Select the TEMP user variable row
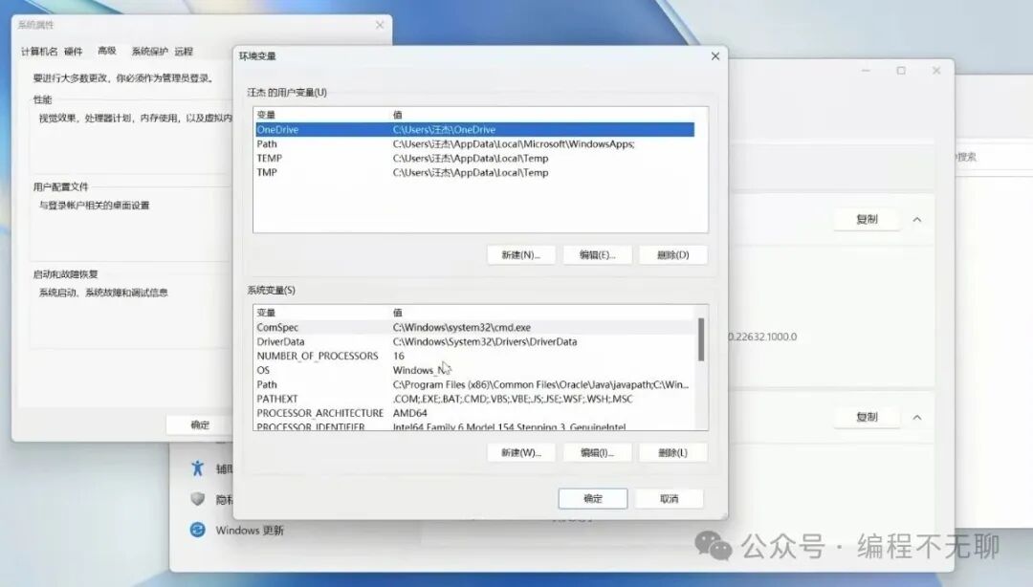 pyautogui.click(x=474, y=158)
